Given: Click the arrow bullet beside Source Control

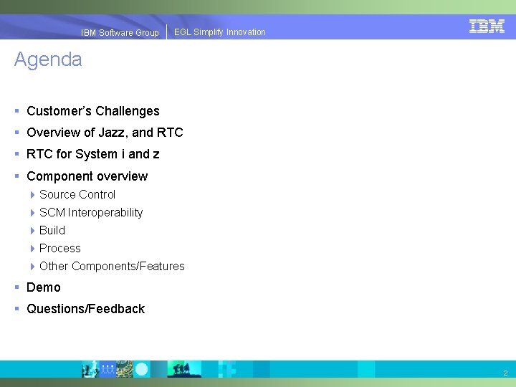Looking at the screenshot, I should (32, 195).
